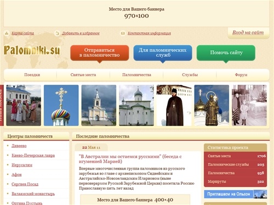Open the Паломничества menu item
Image resolution: width=274 pixels, height=205 pixels.
[136, 75]
